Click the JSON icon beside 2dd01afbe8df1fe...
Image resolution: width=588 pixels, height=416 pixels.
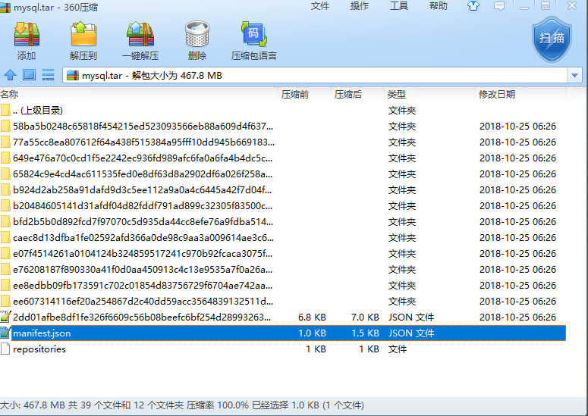[5, 317]
